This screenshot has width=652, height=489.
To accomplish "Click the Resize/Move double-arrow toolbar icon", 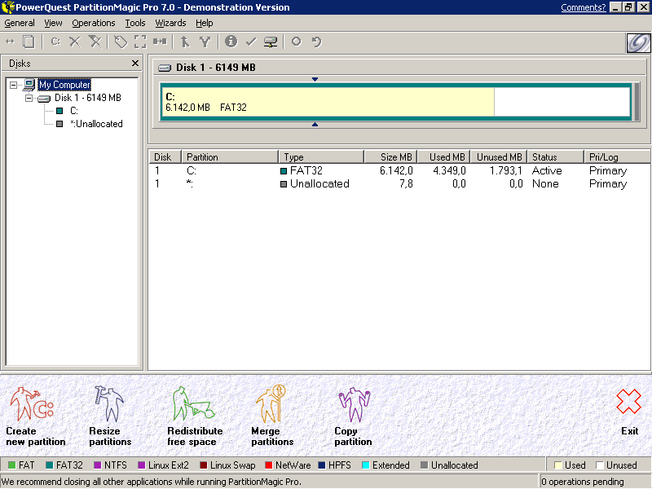I will (10, 42).
